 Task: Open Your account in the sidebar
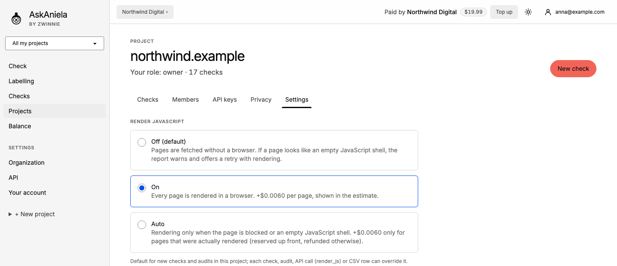pyautogui.click(x=54, y=193)
